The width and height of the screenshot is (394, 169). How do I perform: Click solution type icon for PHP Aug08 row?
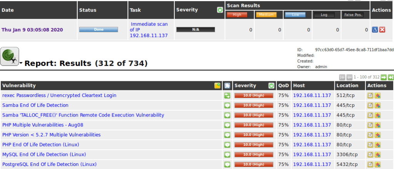227,125
